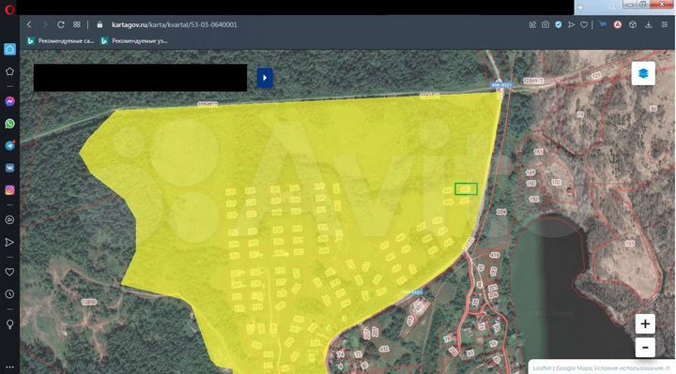The width and height of the screenshot is (676, 374).
Task: Open the Easy Setup menu icon
Action: [665, 24]
